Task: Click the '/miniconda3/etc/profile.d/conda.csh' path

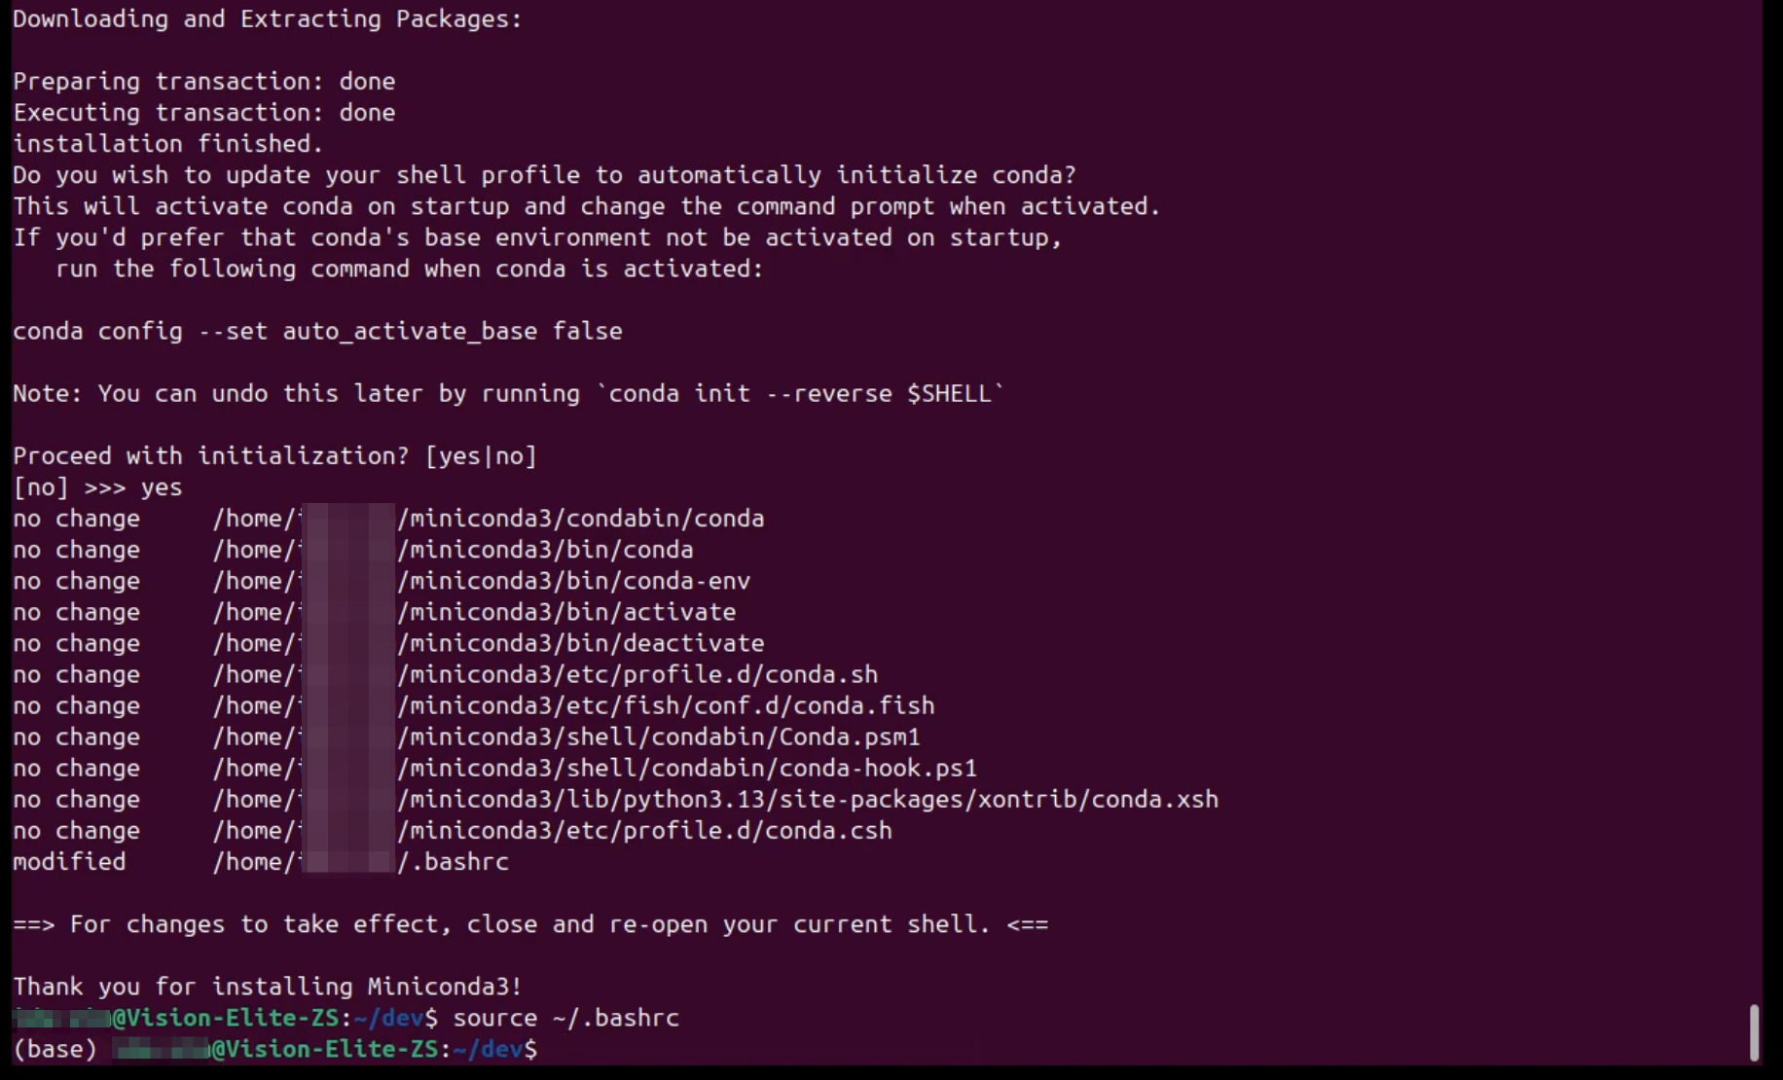Action: pyautogui.click(x=644, y=830)
